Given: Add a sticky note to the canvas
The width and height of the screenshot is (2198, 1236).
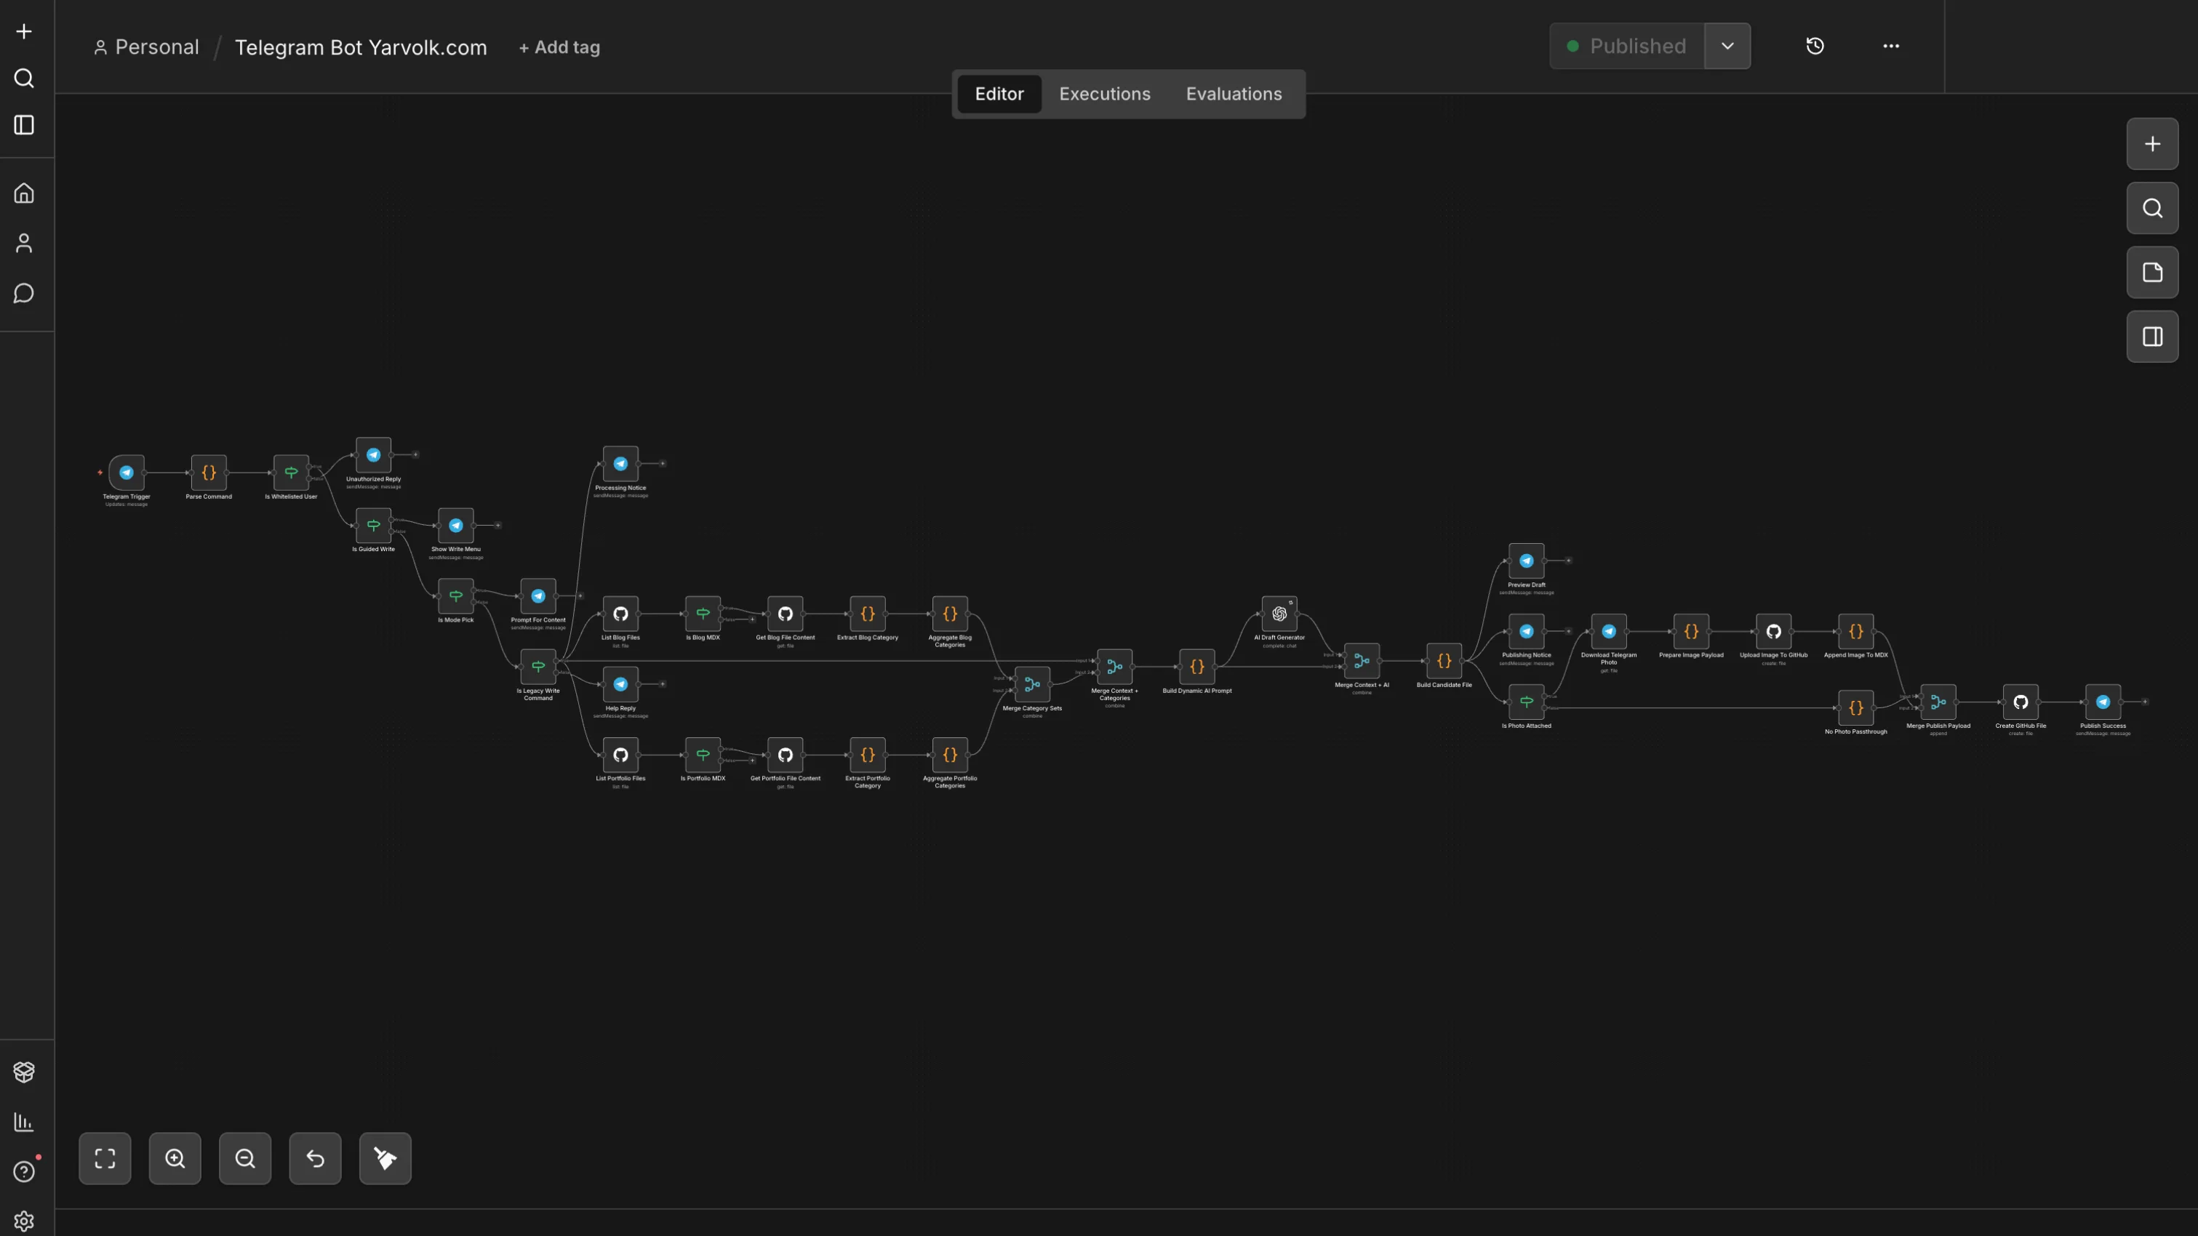Looking at the screenshot, I should click(2152, 273).
